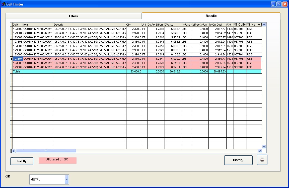
Task: Click the Totals row label
Action: (18, 71)
